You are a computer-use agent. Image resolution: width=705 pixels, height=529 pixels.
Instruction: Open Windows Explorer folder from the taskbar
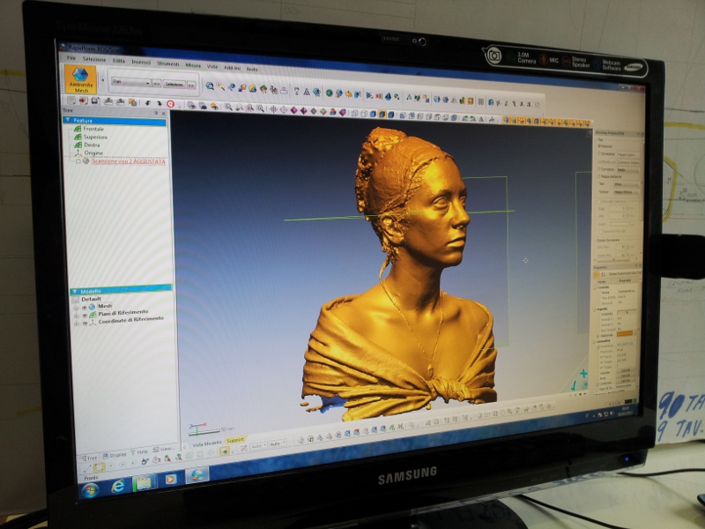click(144, 482)
